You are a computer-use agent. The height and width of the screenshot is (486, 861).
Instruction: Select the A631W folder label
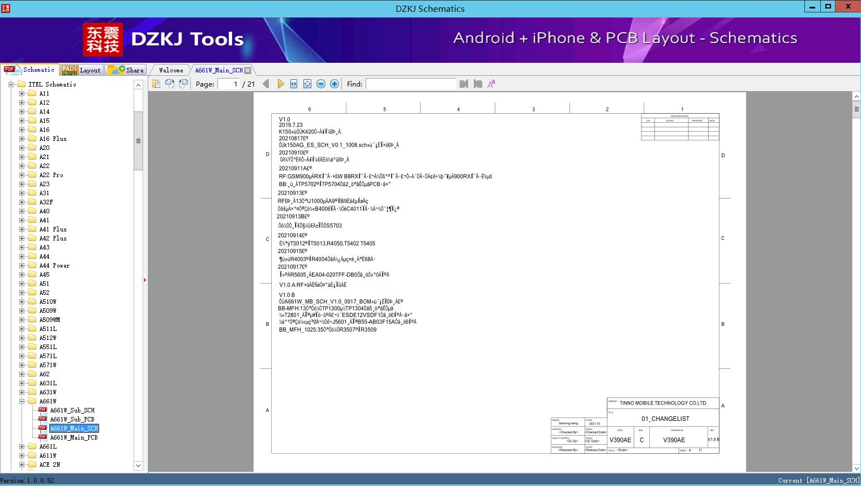[48, 392]
